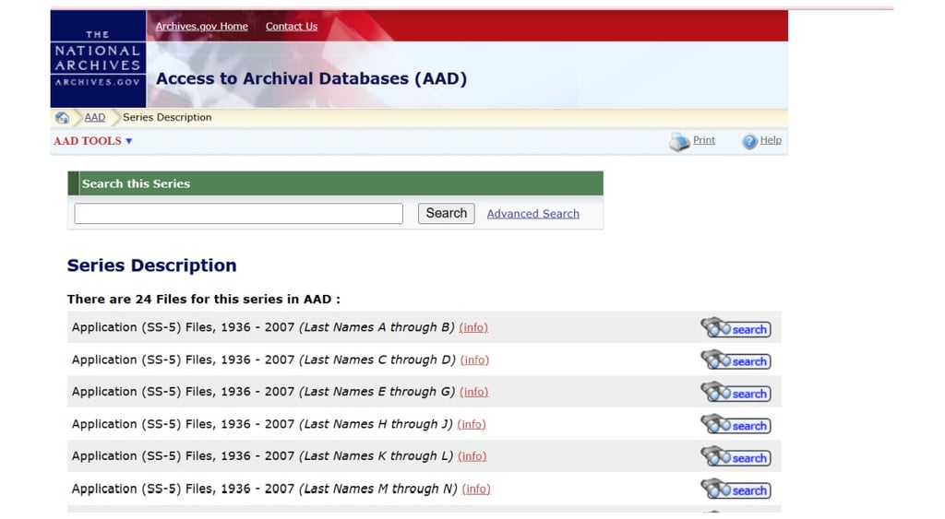Search the Last Names K through L file
This screenshot has width=945, height=519.
click(x=736, y=457)
